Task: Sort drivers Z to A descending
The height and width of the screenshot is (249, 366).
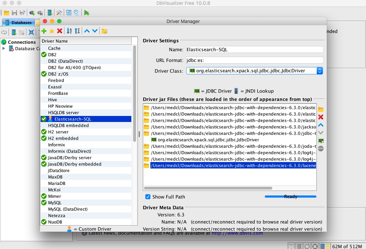Action: pos(77,31)
